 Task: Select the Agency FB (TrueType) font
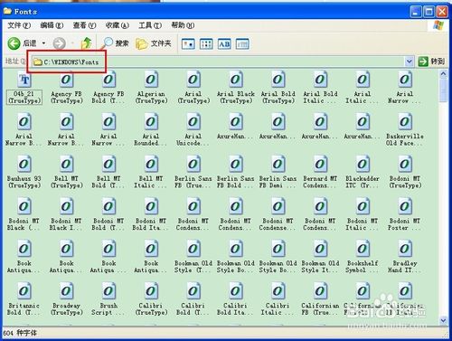pyautogui.click(x=66, y=88)
